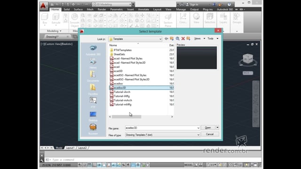Open FTP location in dialog sidebar
The image size is (301, 169).
point(93,102)
